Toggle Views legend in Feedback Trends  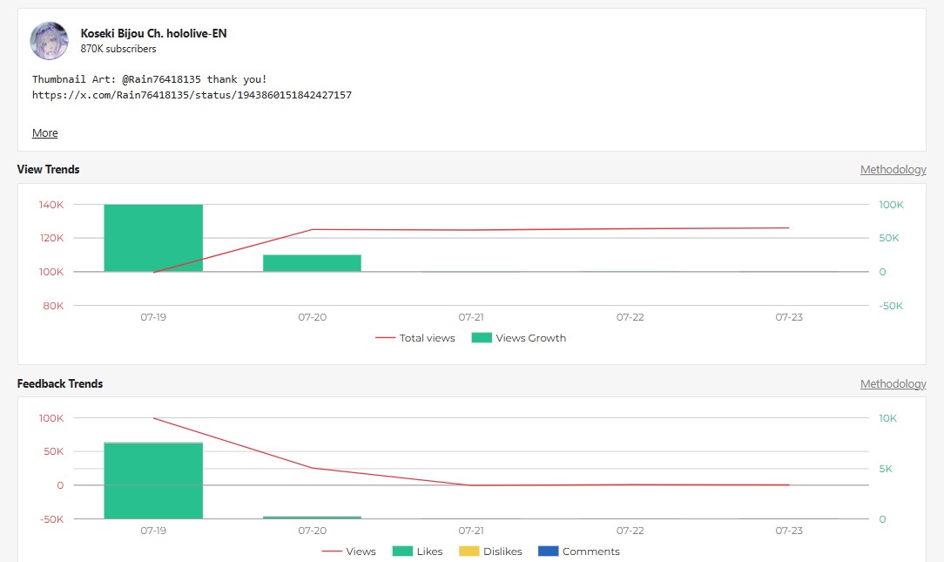(348, 552)
